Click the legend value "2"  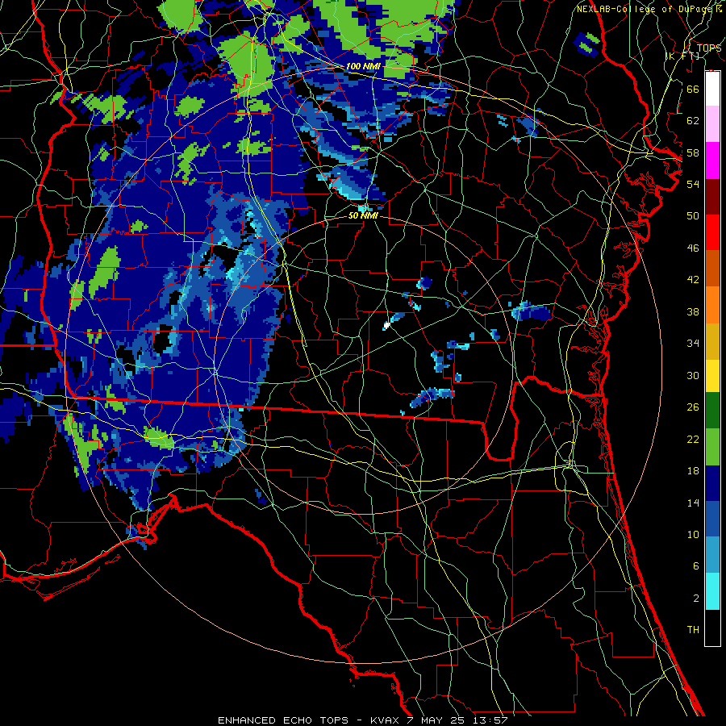tap(695, 598)
